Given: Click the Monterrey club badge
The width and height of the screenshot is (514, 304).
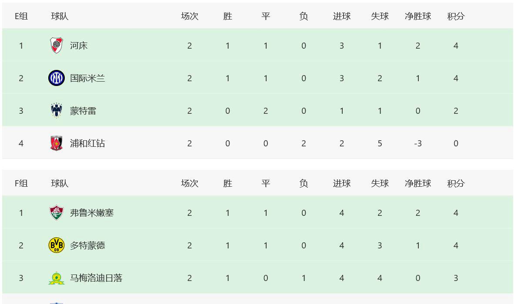Looking at the screenshot, I should (56, 111).
